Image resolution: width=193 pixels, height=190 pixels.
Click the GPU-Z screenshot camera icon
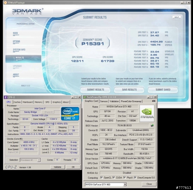pyautogui.click(x=153, y=101)
